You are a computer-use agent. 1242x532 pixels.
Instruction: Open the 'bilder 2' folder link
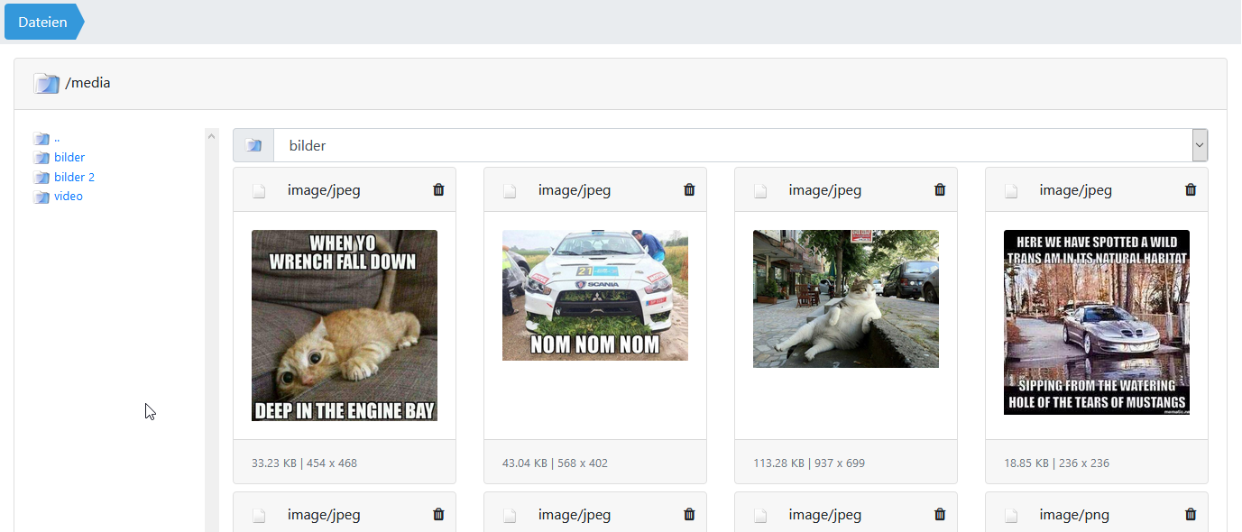74,177
